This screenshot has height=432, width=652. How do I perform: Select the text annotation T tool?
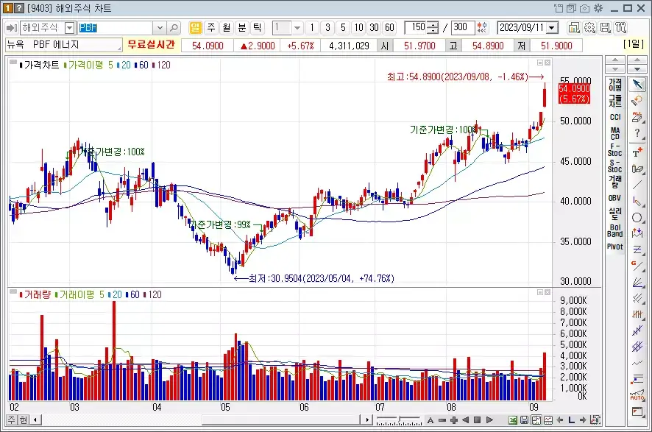pyautogui.click(x=637, y=152)
